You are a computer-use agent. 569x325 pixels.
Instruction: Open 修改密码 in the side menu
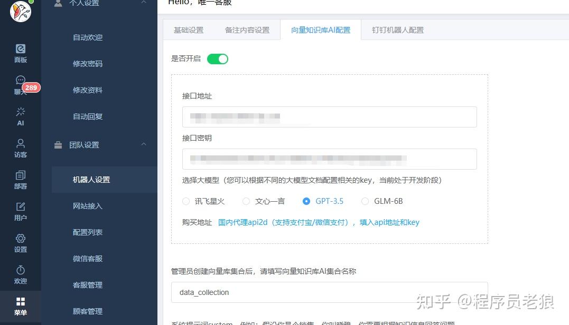[88, 64]
